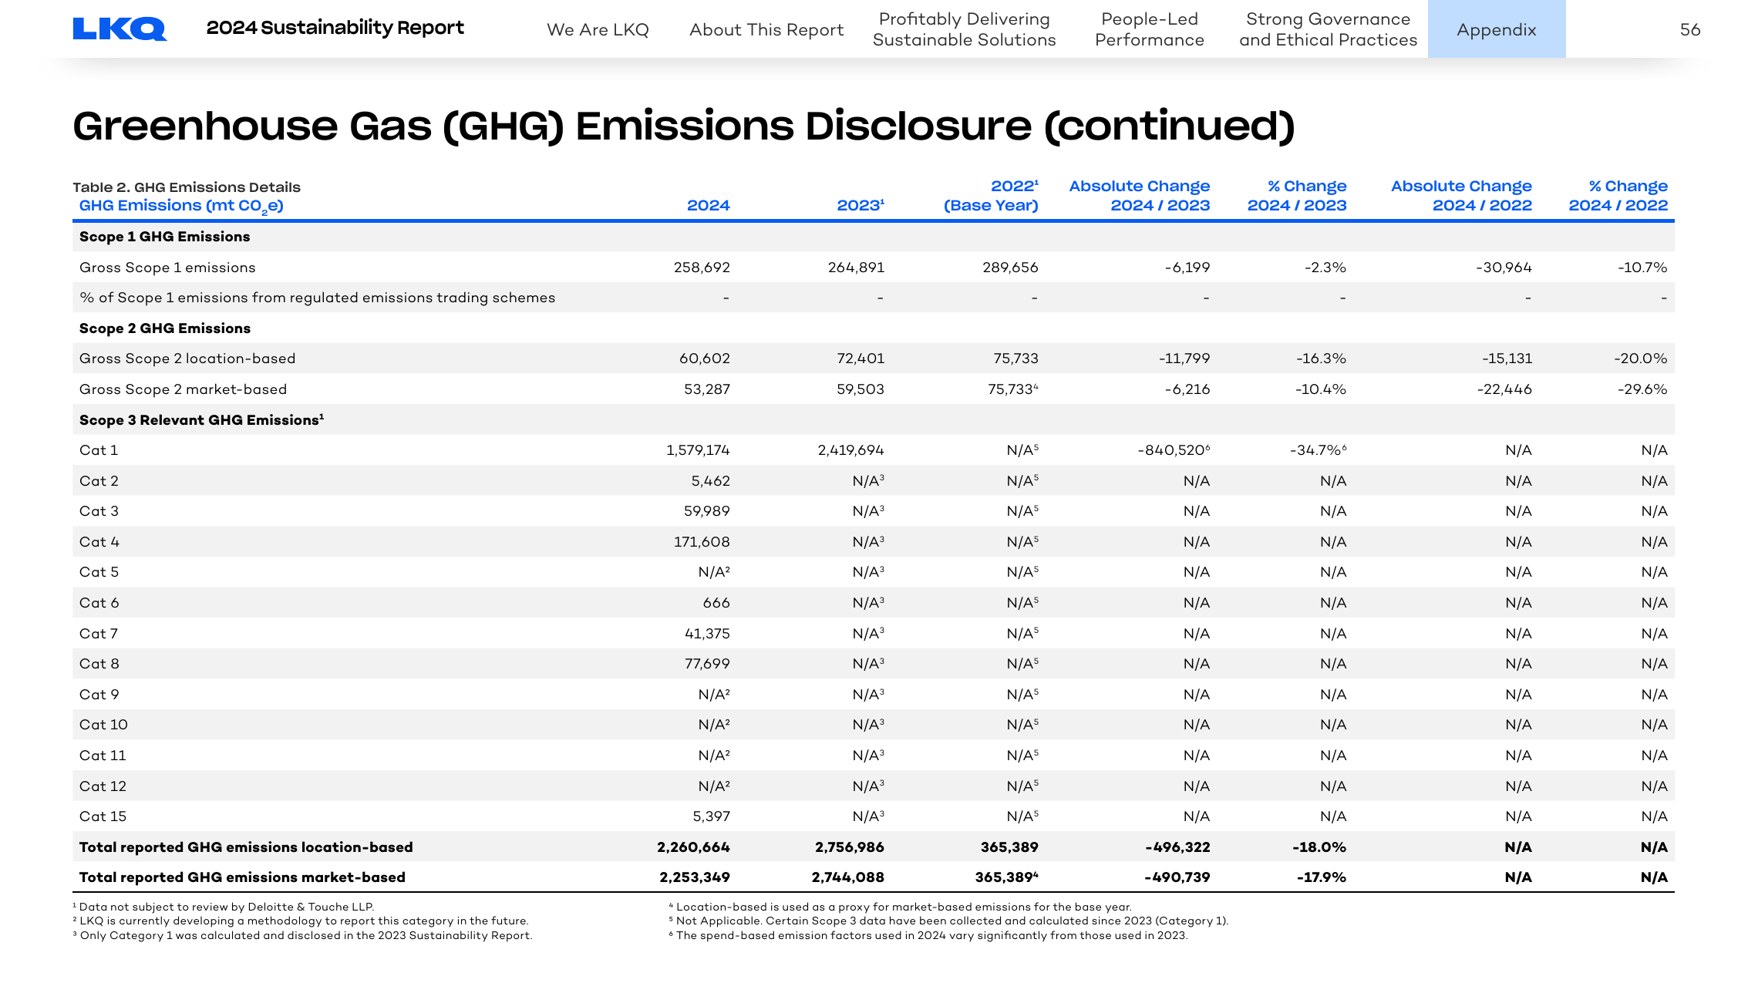Image resolution: width=1748 pixels, height=983 pixels.
Task: Open the About This Report tab
Action: 766,30
